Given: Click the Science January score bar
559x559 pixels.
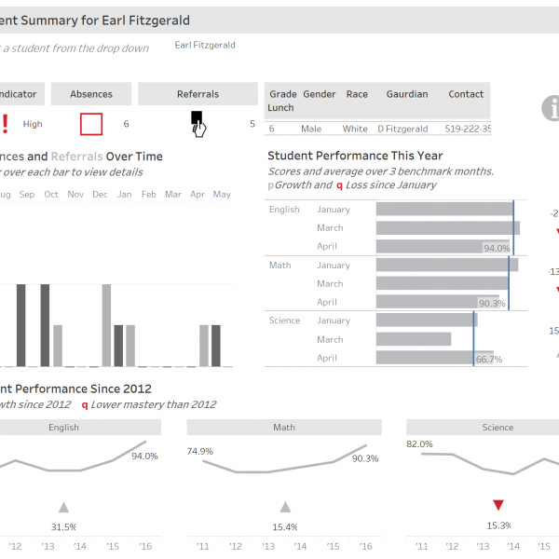Looking at the screenshot, I should [x=427, y=320].
